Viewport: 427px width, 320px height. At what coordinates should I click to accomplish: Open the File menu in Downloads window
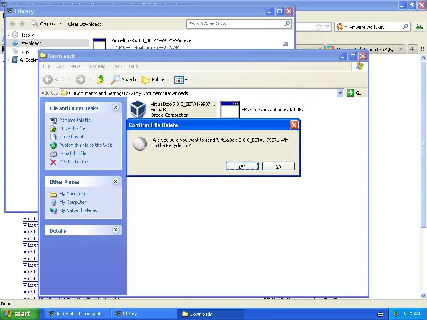tap(46, 66)
